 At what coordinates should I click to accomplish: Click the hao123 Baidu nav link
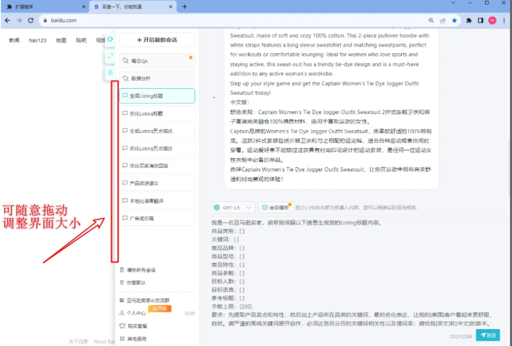coord(37,41)
